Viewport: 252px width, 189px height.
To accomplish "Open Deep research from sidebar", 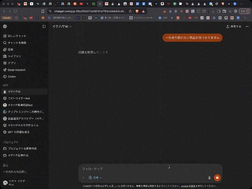I will 16,70.
